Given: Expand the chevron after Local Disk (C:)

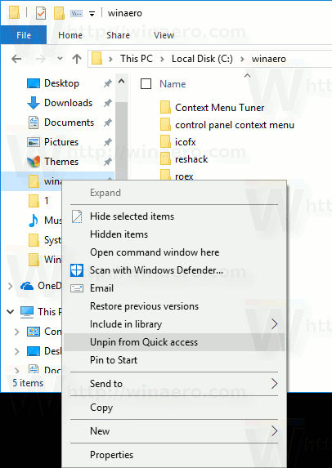Looking at the screenshot, I should point(242,59).
